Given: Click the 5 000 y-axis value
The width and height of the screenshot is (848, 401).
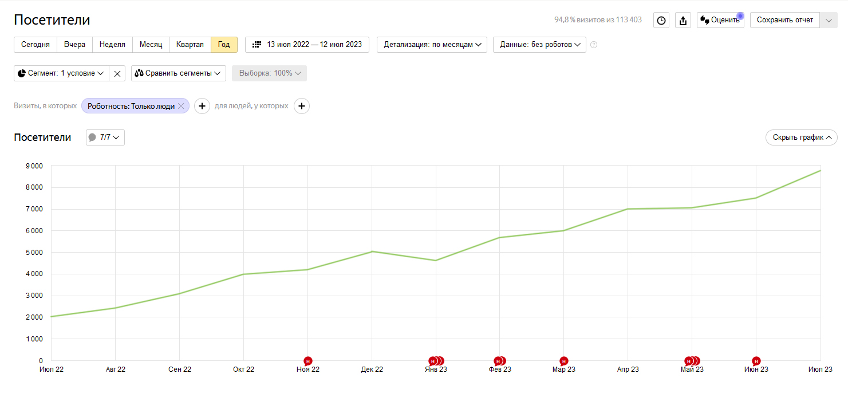Looking at the screenshot, I should click(33, 253).
